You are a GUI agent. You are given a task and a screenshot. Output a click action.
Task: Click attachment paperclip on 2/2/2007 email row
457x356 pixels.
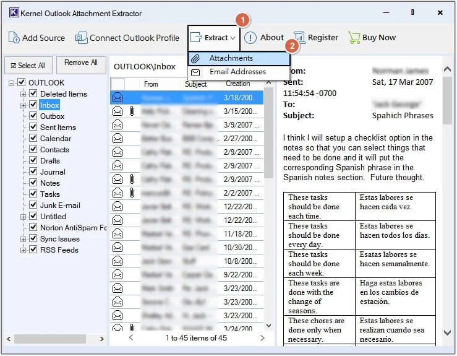(x=132, y=193)
